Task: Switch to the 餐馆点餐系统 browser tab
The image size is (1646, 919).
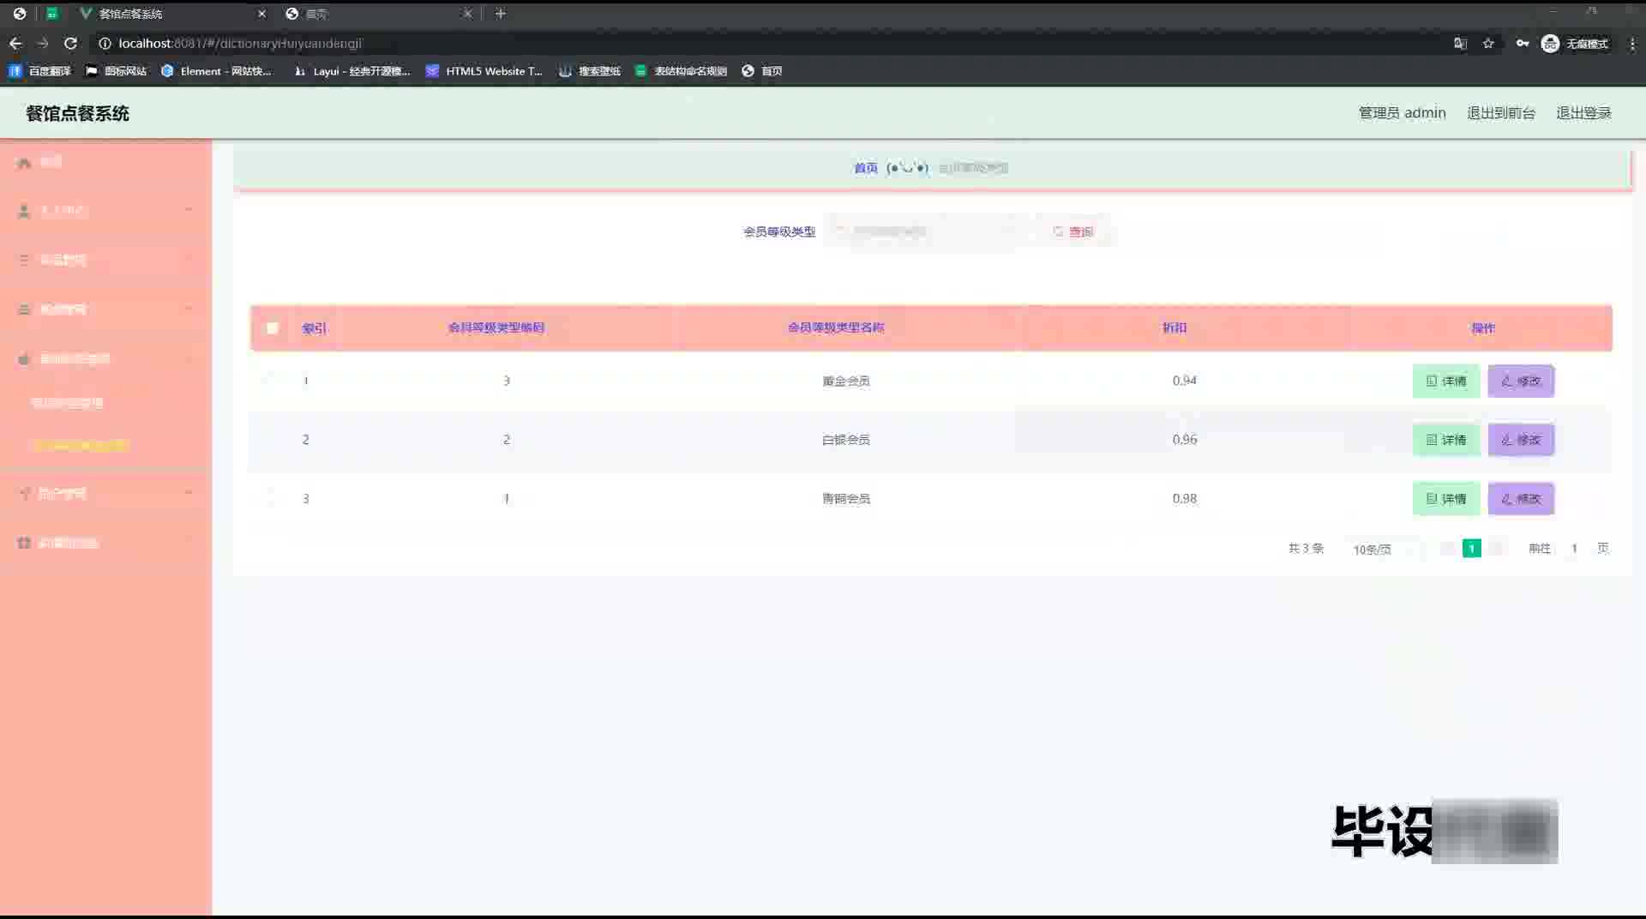Action: 171,14
